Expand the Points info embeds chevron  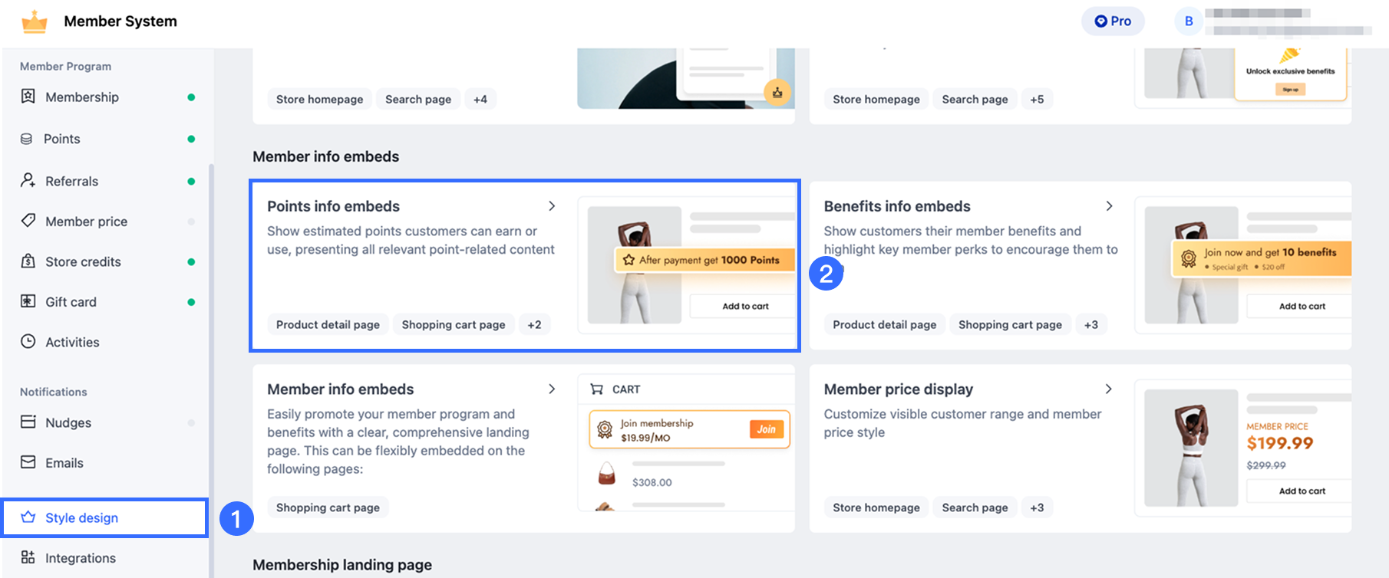(x=552, y=206)
